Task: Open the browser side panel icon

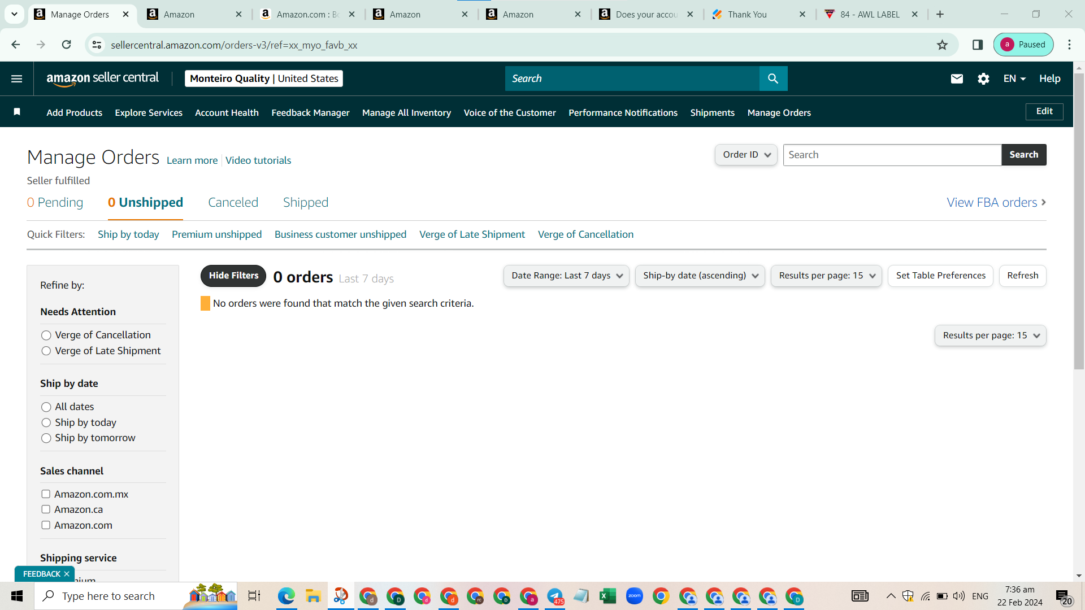Action: [x=978, y=45]
